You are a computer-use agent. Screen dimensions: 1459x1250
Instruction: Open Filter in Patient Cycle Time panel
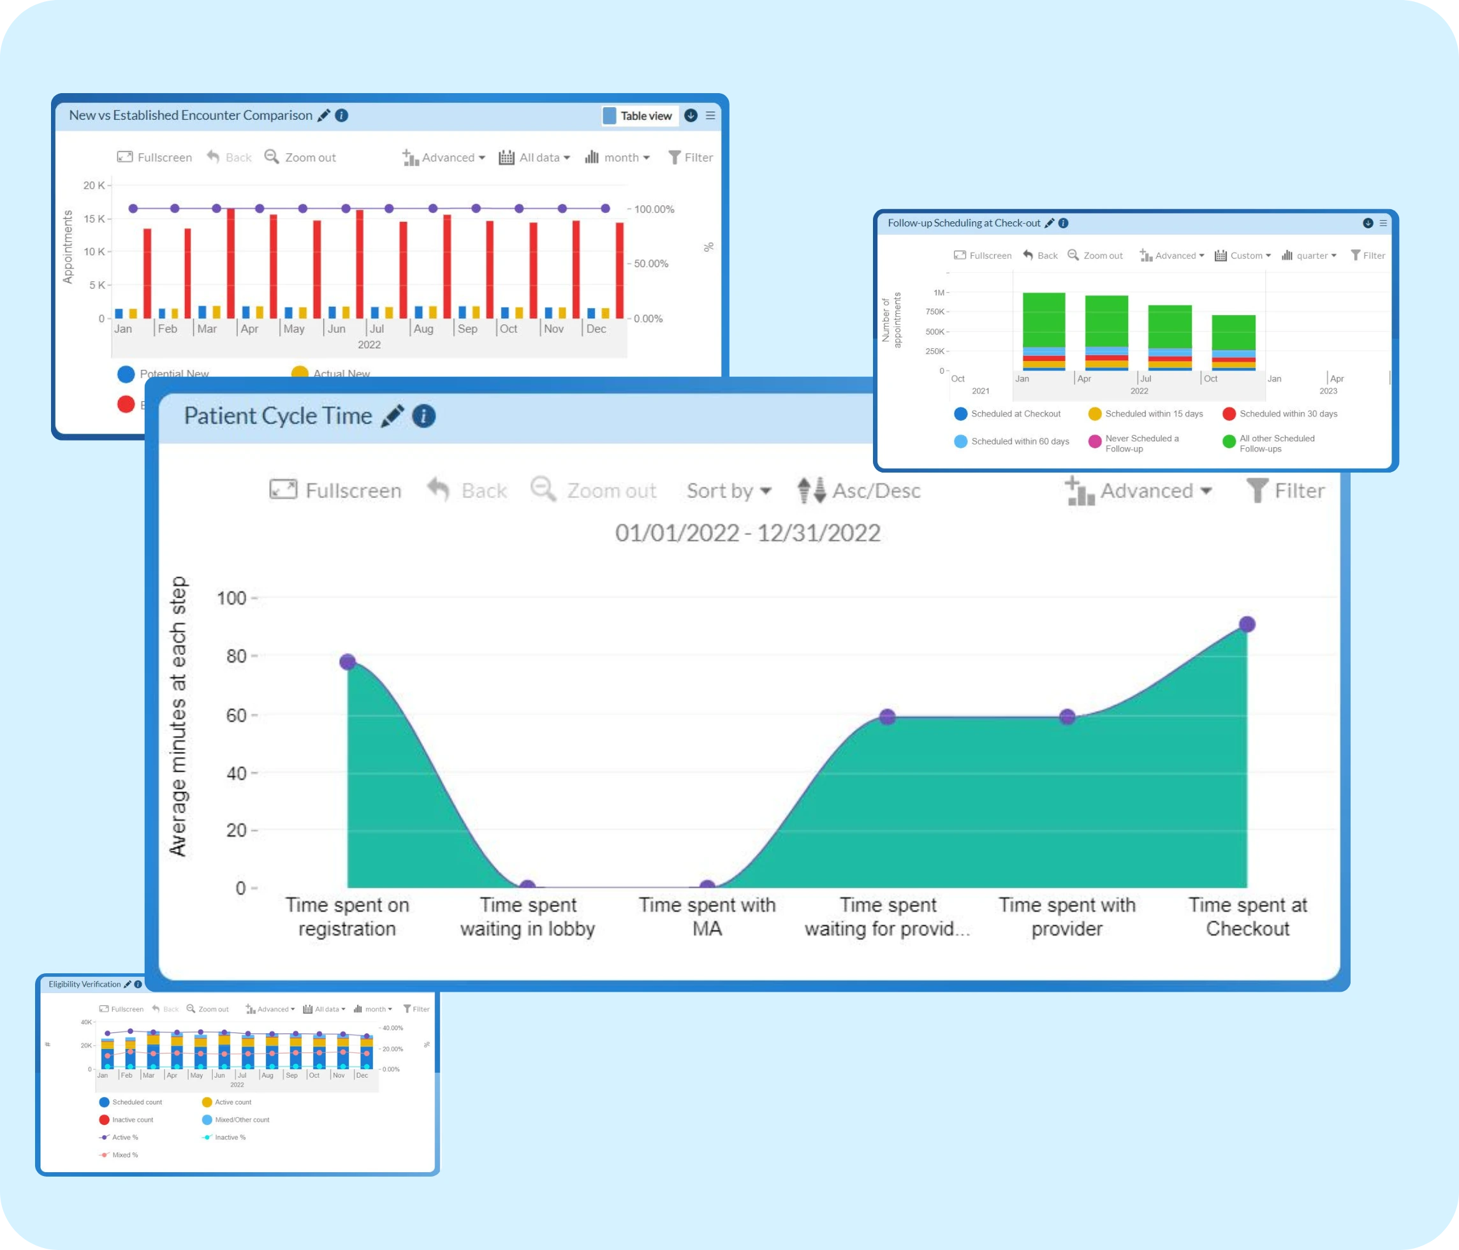tap(1285, 490)
